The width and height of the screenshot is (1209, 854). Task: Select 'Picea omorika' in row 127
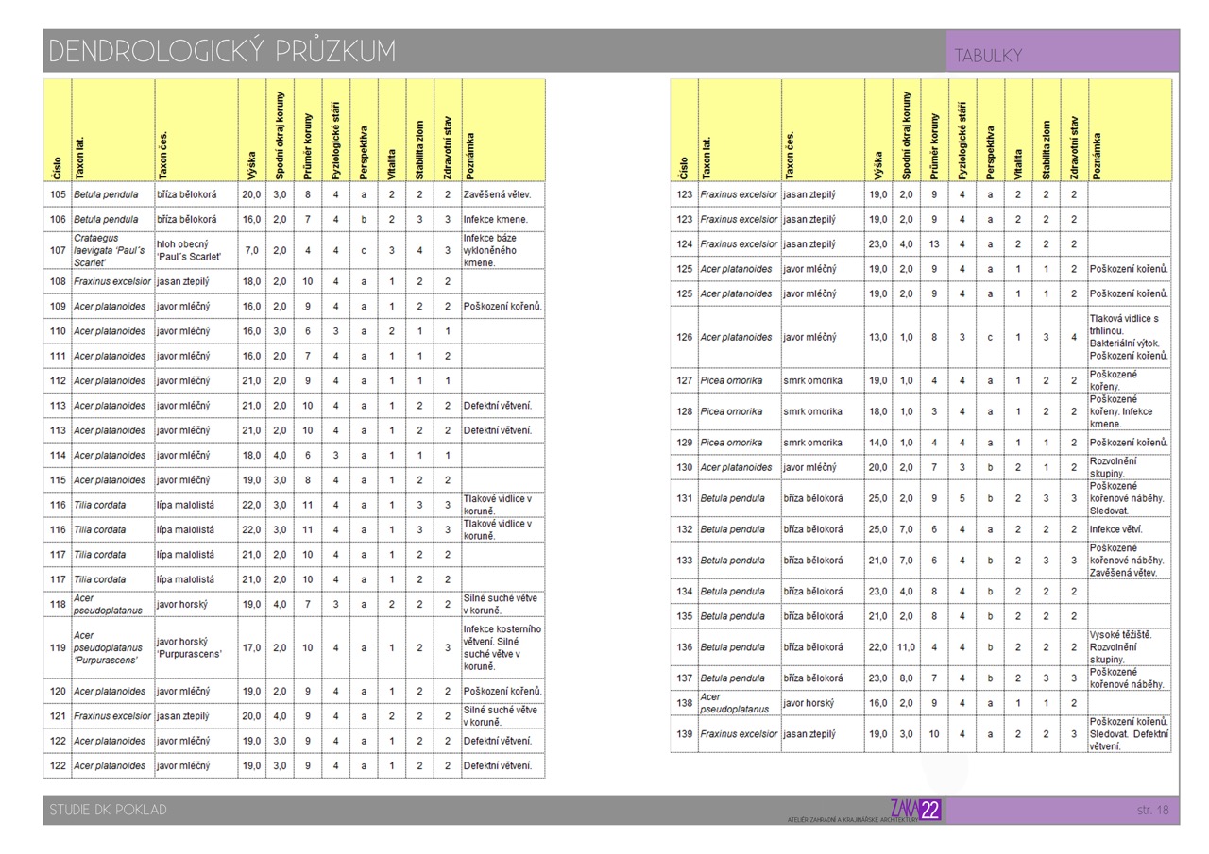click(x=731, y=380)
